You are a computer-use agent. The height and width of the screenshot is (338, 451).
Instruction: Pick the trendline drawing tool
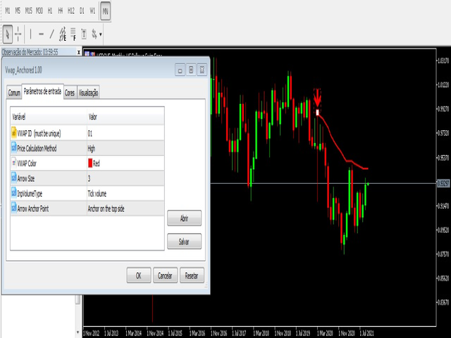(51, 35)
